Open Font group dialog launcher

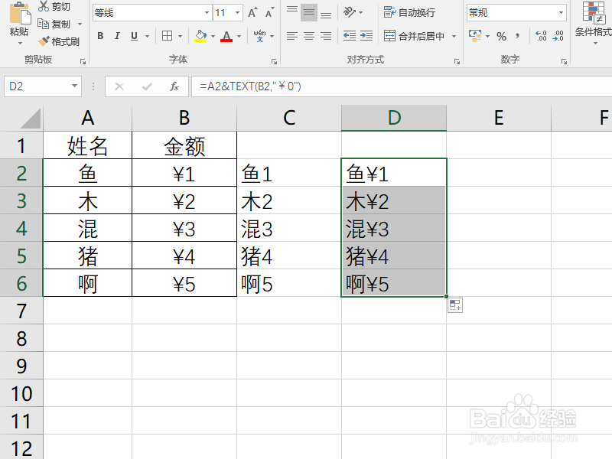(x=274, y=61)
